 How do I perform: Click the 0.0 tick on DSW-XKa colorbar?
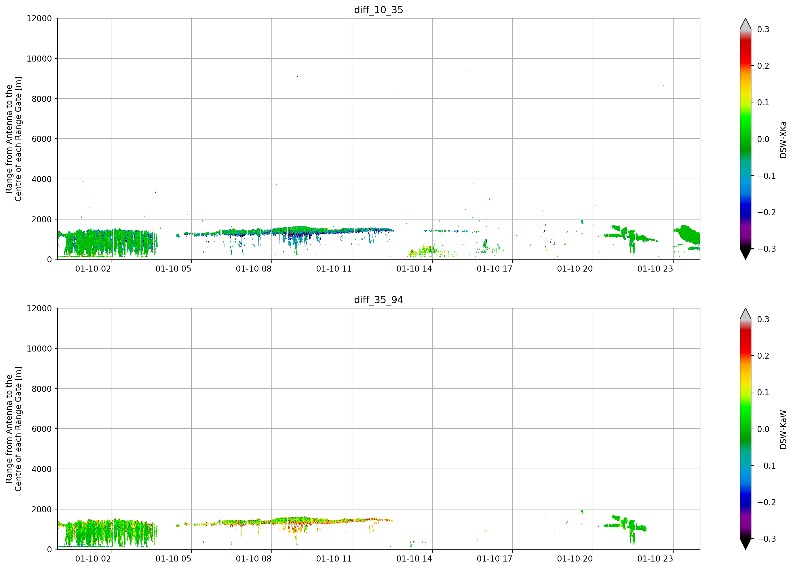pyautogui.click(x=763, y=139)
